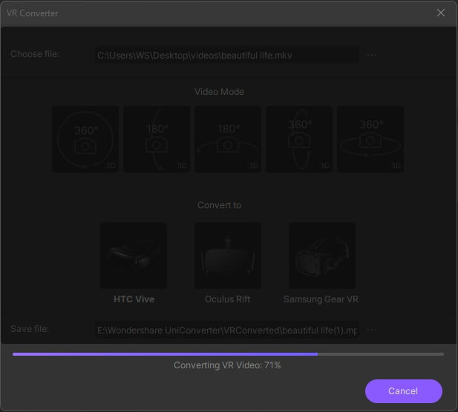The height and width of the screenshot is (412, 458).
Task: Select 180° 3D vertical arc video mode
Action: click(157, 139)
